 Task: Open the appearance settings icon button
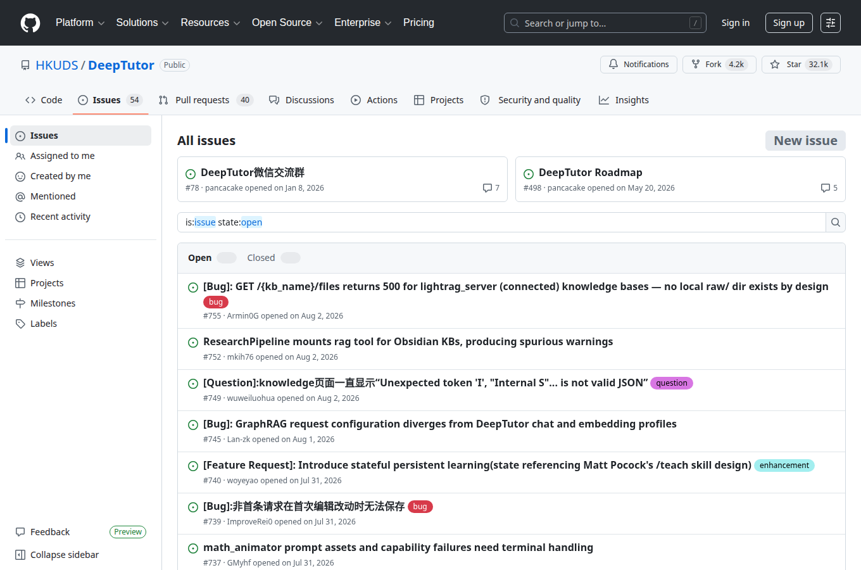831,23
